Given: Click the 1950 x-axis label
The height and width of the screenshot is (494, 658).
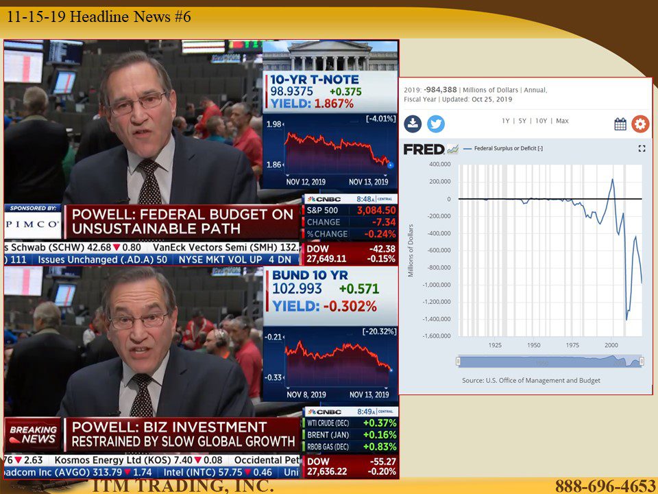Looking at the screenshot, I should pyautogui.click(x=533, y=345).
